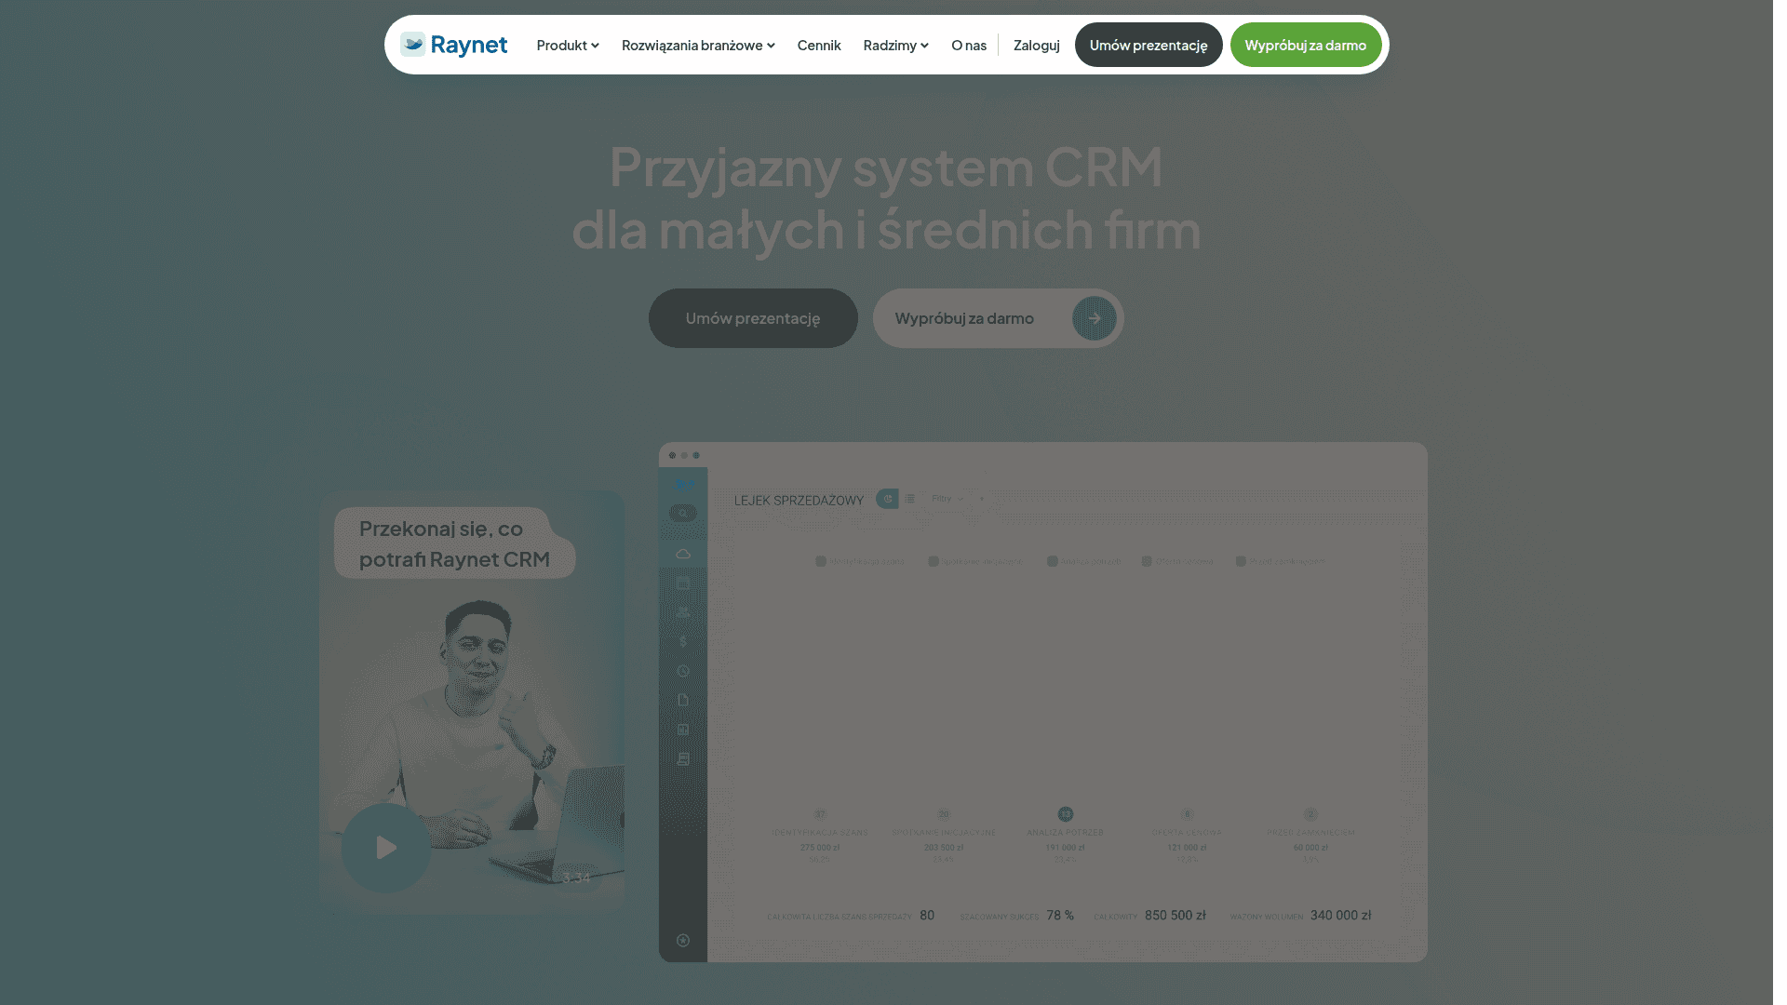Screen dimensions: 1787x1005
Task: Click the hero Umów prezentację button
Action: tap(753, 318)
